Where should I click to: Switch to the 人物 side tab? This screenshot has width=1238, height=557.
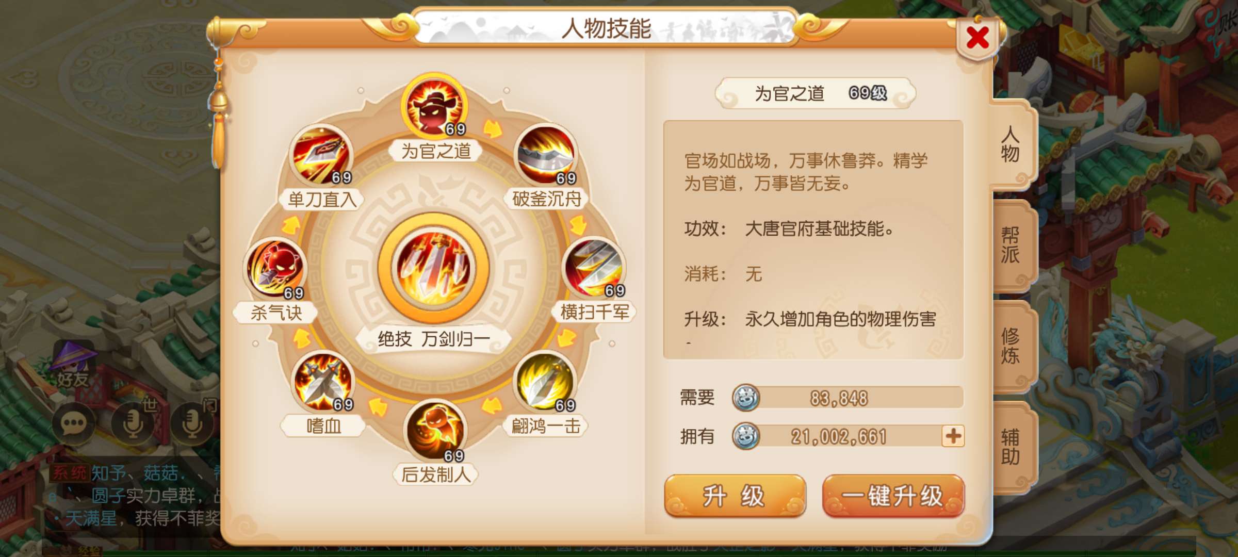pyautogui.click(x=1011, y=144)
